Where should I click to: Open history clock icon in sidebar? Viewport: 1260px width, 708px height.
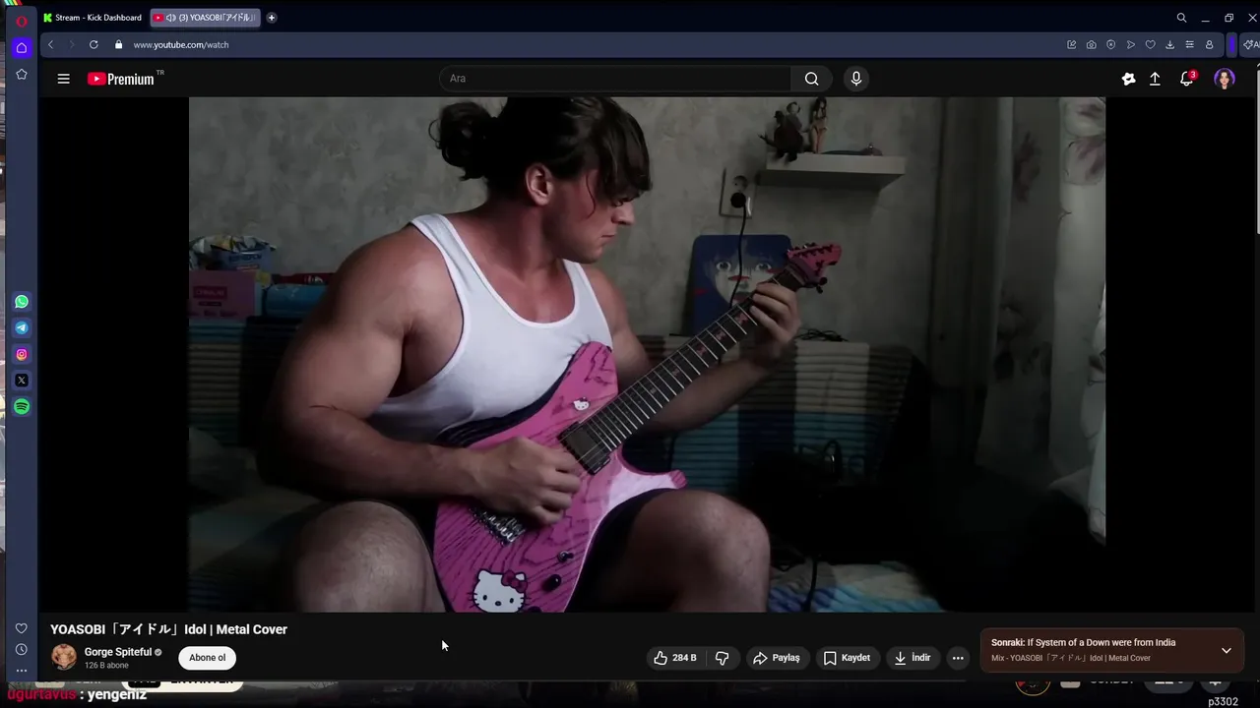tap(21, 649)
